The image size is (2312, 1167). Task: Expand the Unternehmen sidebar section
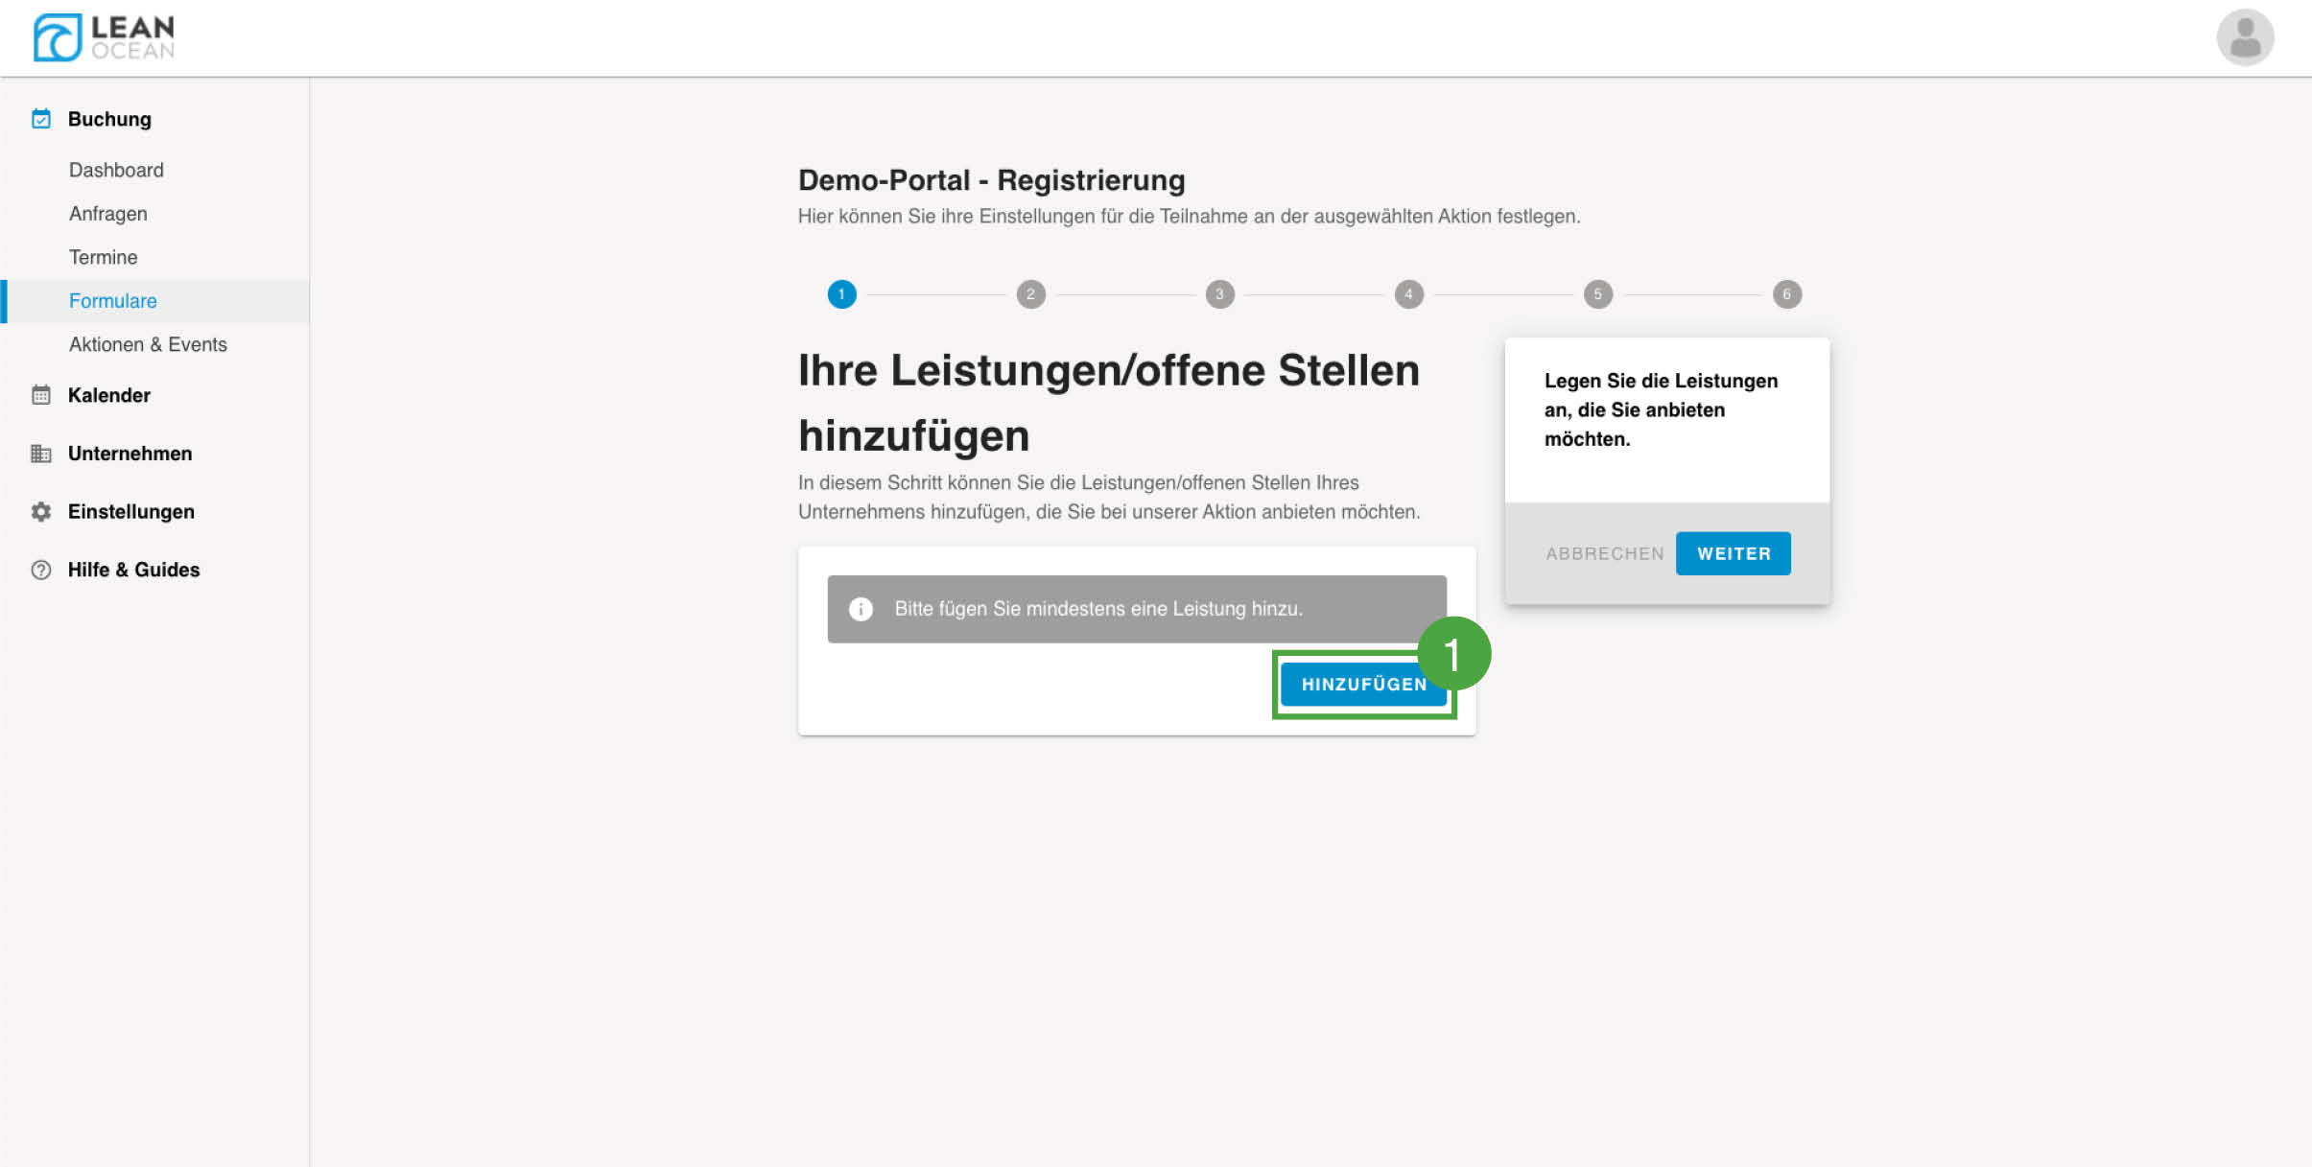(x=130, y=454)
